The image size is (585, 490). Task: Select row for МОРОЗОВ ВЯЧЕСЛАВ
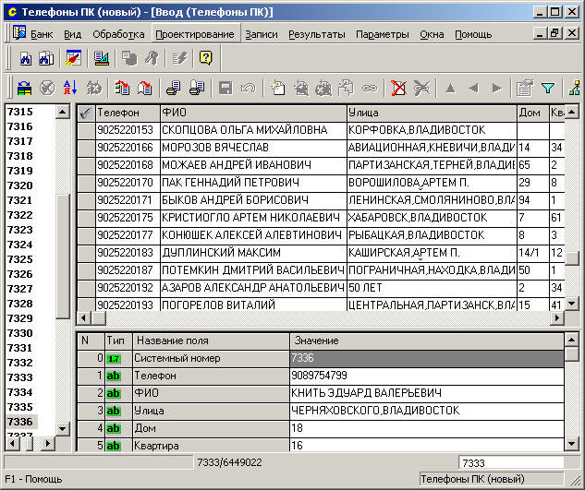[x=213, y=148]
